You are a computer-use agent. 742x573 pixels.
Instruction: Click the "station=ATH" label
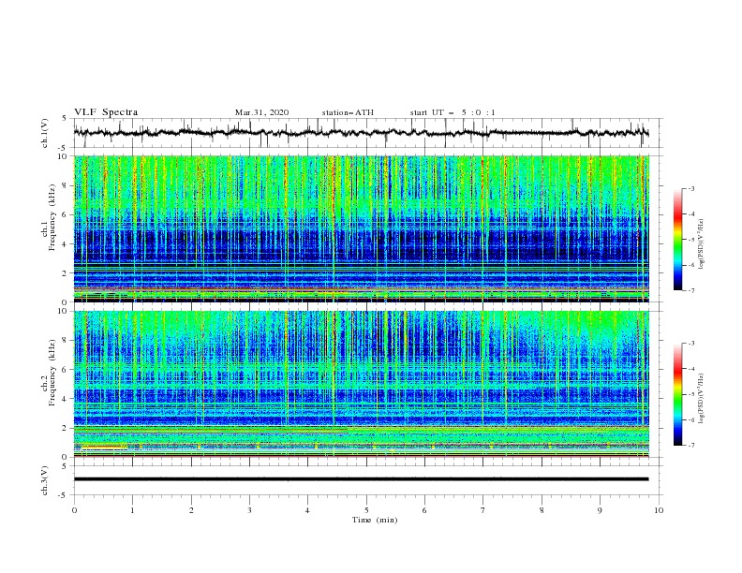(x=348, y=112)
